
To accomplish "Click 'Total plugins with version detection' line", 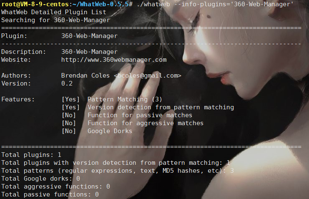I will [x=116, y=163].
